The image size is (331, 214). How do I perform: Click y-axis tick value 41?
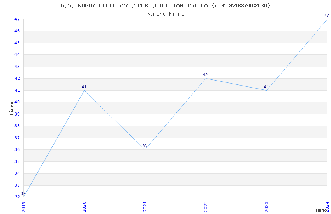click(x=17, y=90)
